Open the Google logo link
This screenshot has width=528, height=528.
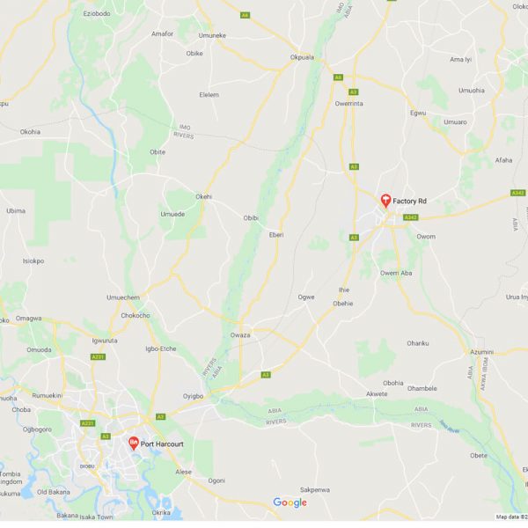coord(290,502)
